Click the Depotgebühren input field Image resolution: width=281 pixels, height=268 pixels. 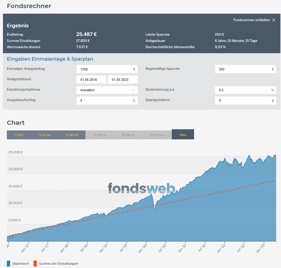pos(245,100)
